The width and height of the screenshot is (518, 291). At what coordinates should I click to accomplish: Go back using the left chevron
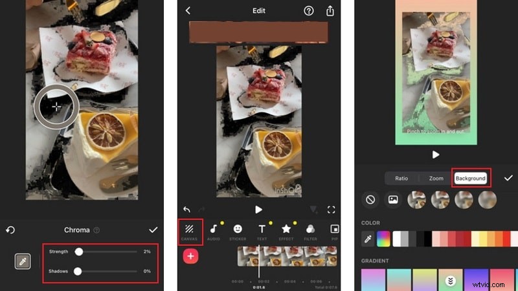click(x=188, y=11)
